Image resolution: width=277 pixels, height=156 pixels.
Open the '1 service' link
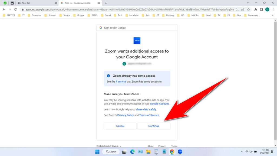[121, 82]
